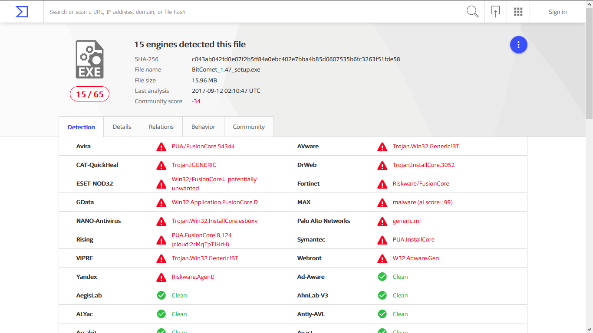Viewport: 593px width, 333px height.
Task: Click the red warning icon beside Avira
Action: tap(161, 147)
